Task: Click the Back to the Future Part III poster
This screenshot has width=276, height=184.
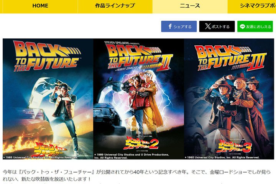Action: click(229, 99)
